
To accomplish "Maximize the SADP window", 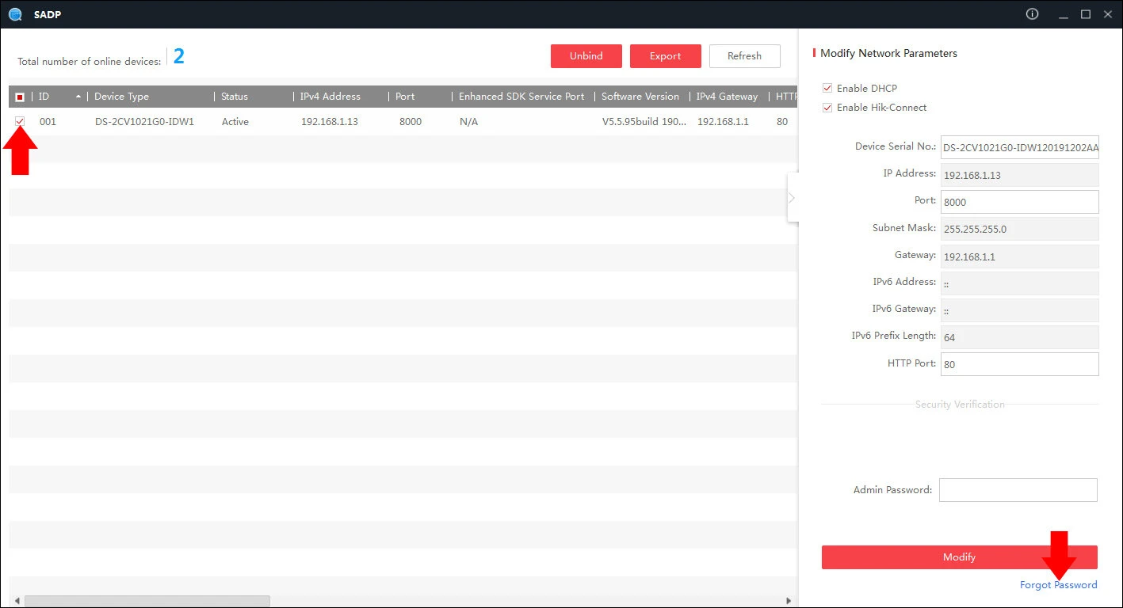I will 1086,14.
